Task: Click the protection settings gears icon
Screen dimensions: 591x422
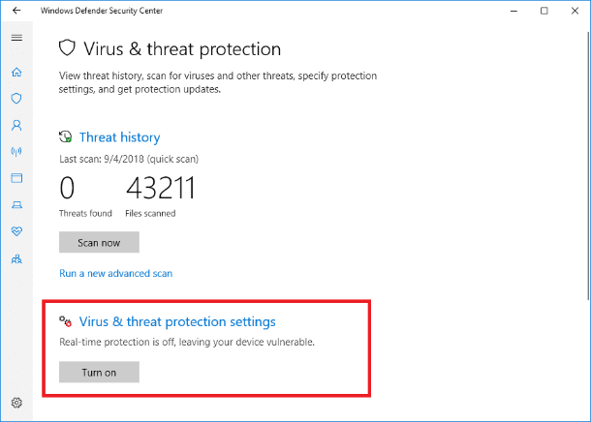Action: click(65, 321)
